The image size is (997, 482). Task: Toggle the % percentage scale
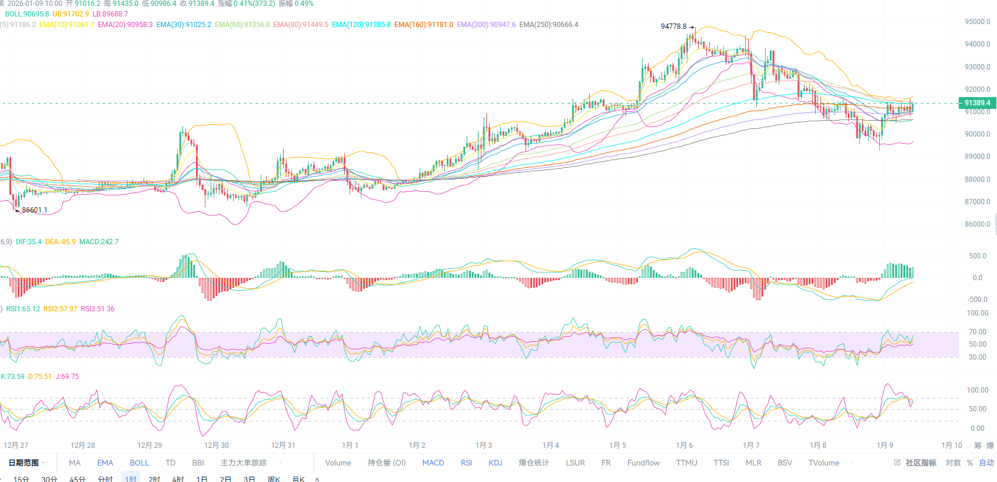(970, 463)
